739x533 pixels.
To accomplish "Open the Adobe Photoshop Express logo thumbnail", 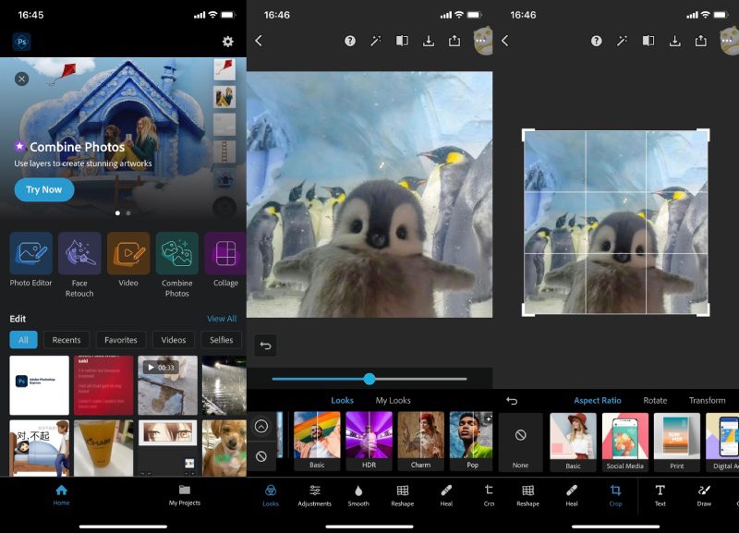I will (39, 385).
